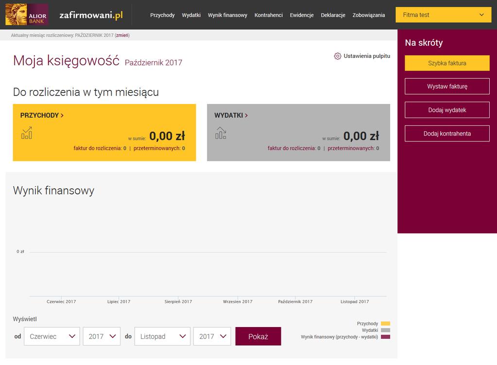Image resolution: width=497 pixels, height=365 pixels.
Task: Click the Czerwiec 2017 chart axis label
Action: (x=61, y=302)
